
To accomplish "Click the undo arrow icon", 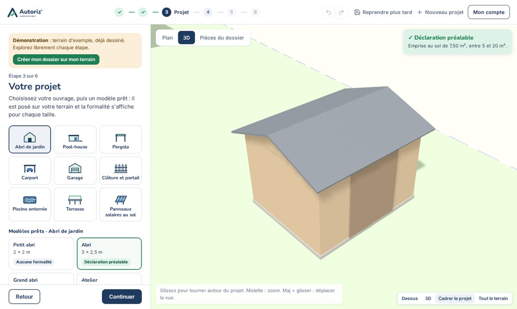I will [x=328, y=12].
